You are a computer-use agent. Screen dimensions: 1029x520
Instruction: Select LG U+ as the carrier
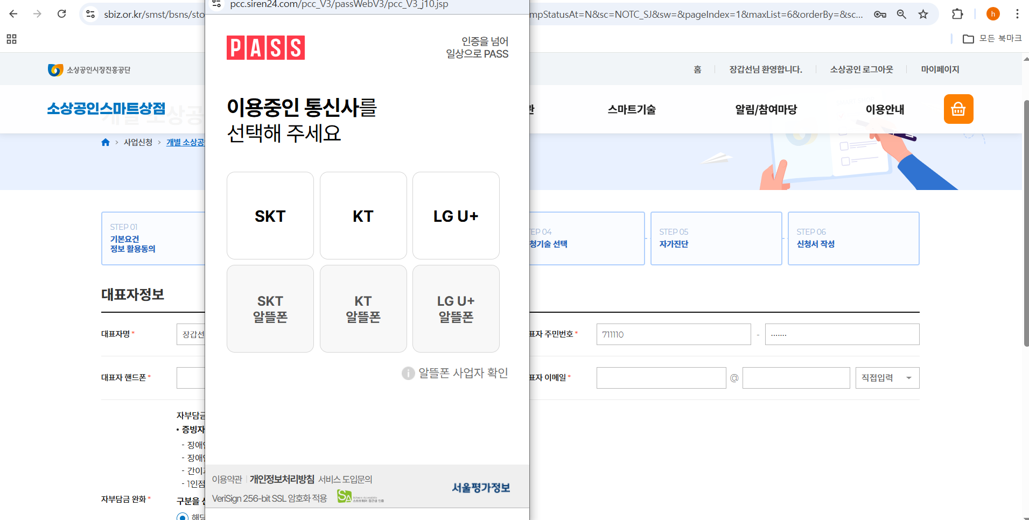pos(456,216)
